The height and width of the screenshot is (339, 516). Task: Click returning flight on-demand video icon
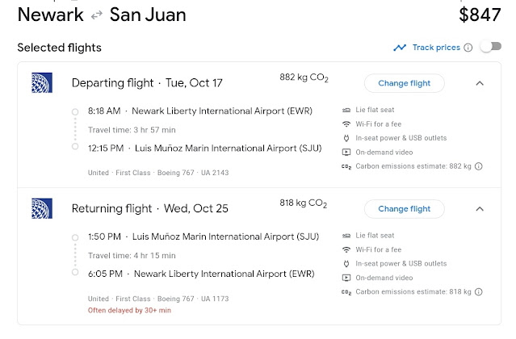[x=346, y=278]
